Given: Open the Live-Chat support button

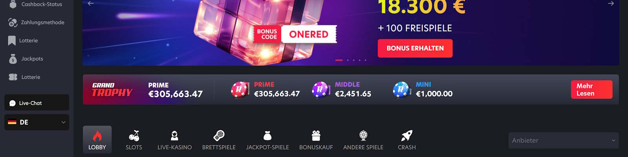Looking at the screenshot, I should click(x=37, y=103).
